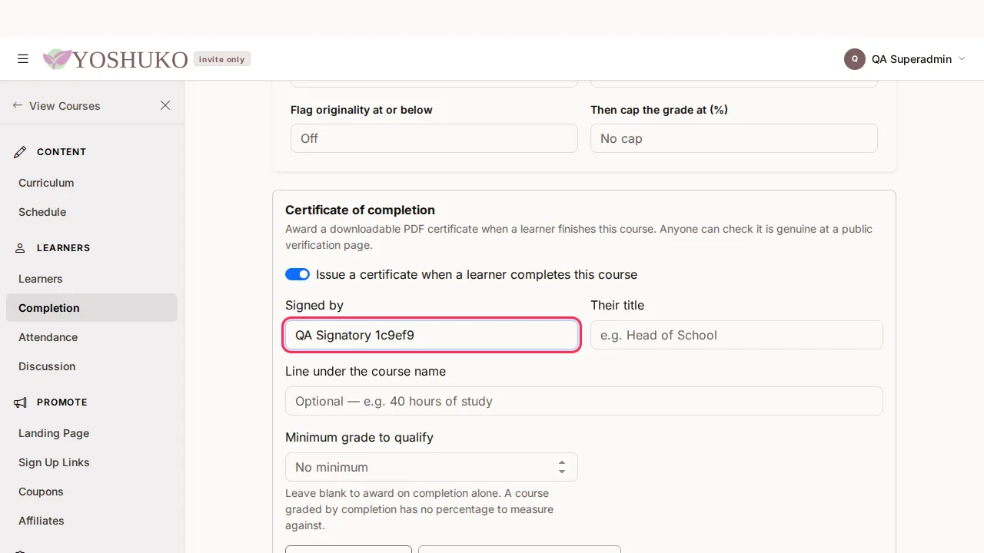Click the Learners person icon

(21, 248)
